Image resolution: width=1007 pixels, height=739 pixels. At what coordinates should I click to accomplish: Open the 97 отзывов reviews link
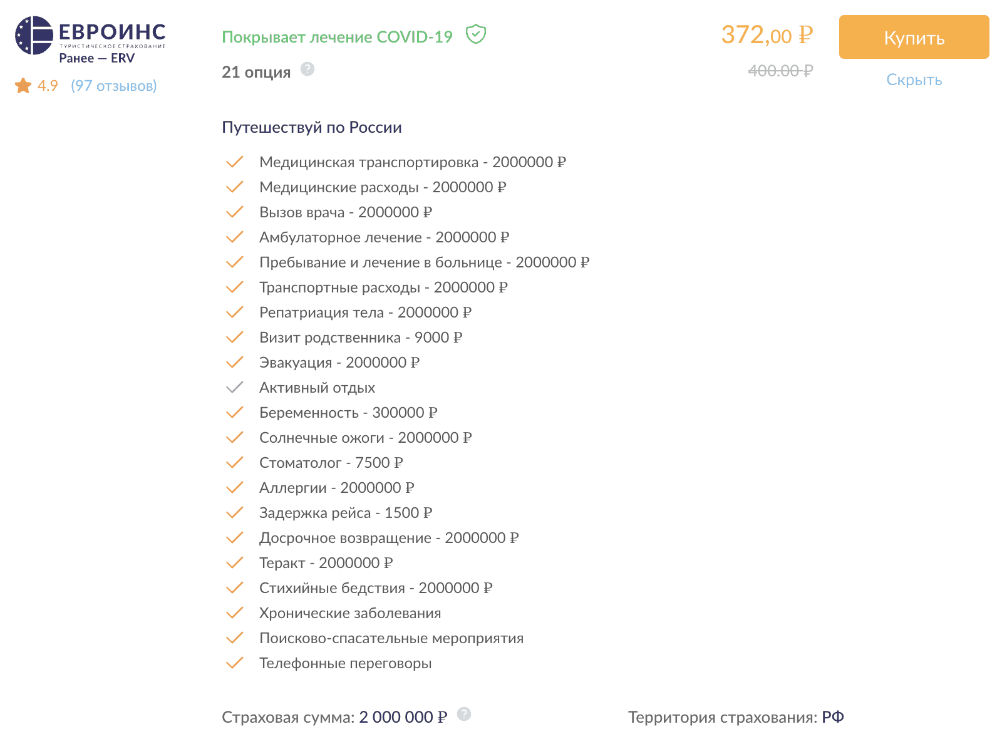click(114, 86)
